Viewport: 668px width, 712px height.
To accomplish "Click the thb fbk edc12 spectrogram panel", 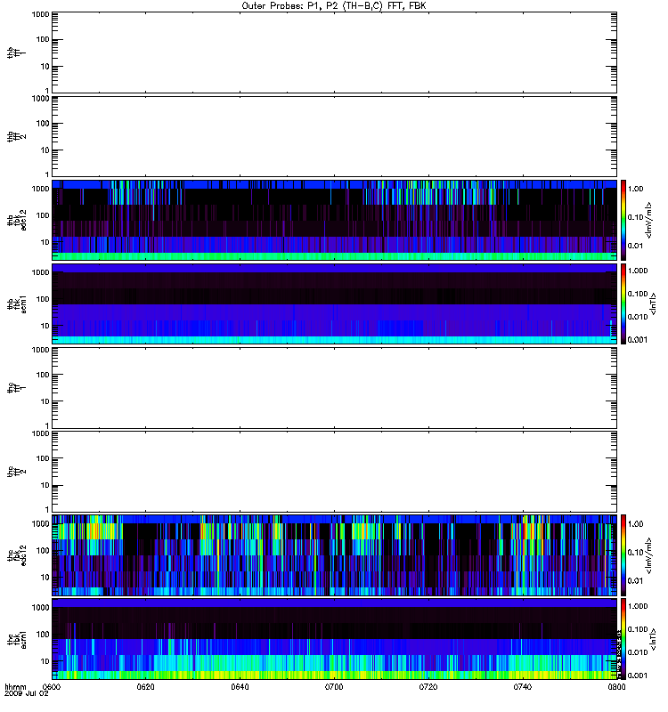I will click(x=334, y=220).
